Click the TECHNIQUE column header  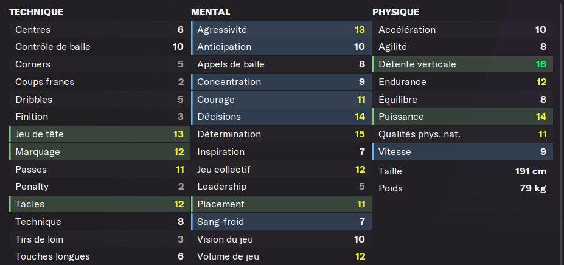pyautogui.click(x=37, y=12)
